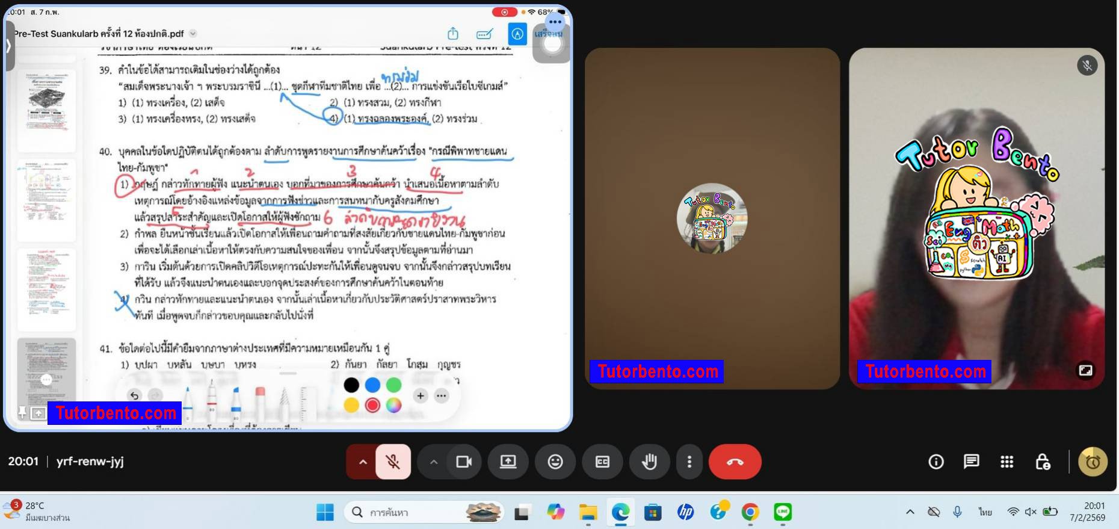Image resolution: width=1119 pixels, height=529 pixels.
Task: Click undo arrow in markup toolbar
Action: (135, 395)
